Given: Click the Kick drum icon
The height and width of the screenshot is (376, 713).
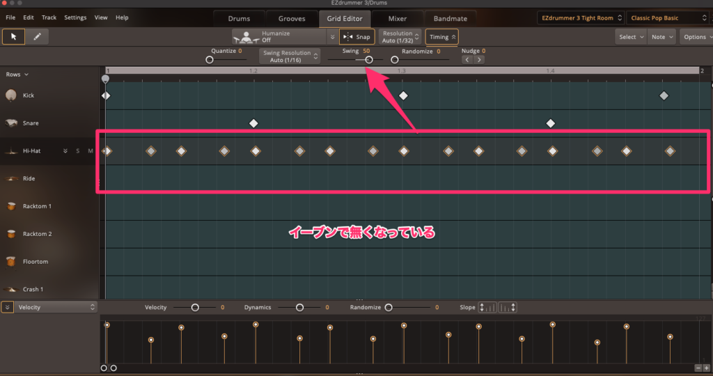Looking at the screenshot, I should point(11,95).
